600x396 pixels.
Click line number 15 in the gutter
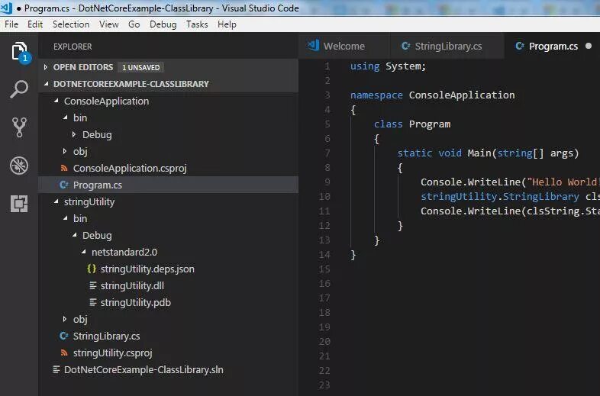[x=324, y=269]
